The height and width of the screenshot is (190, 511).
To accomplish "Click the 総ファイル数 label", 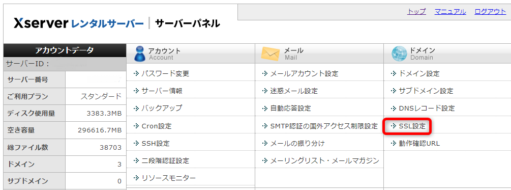I will [x=27, y=147].
